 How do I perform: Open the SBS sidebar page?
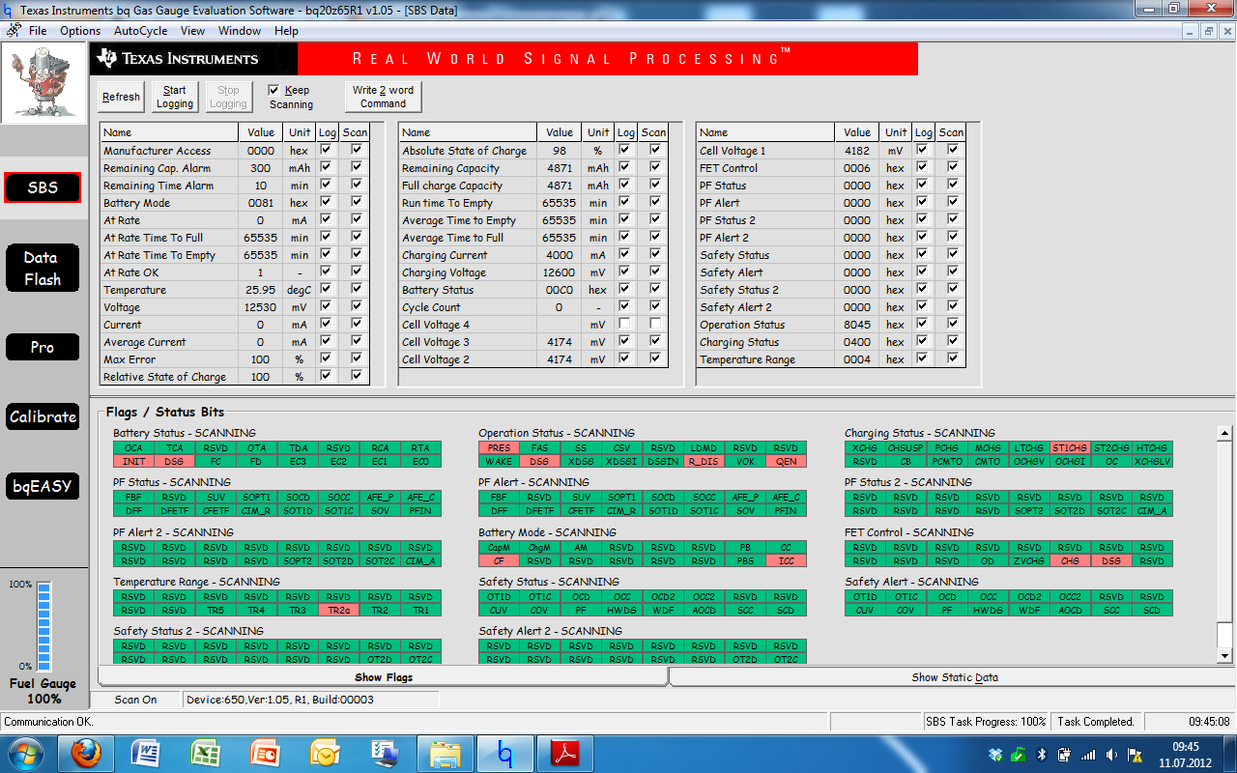pyautogui.click(x=43, y=187)
